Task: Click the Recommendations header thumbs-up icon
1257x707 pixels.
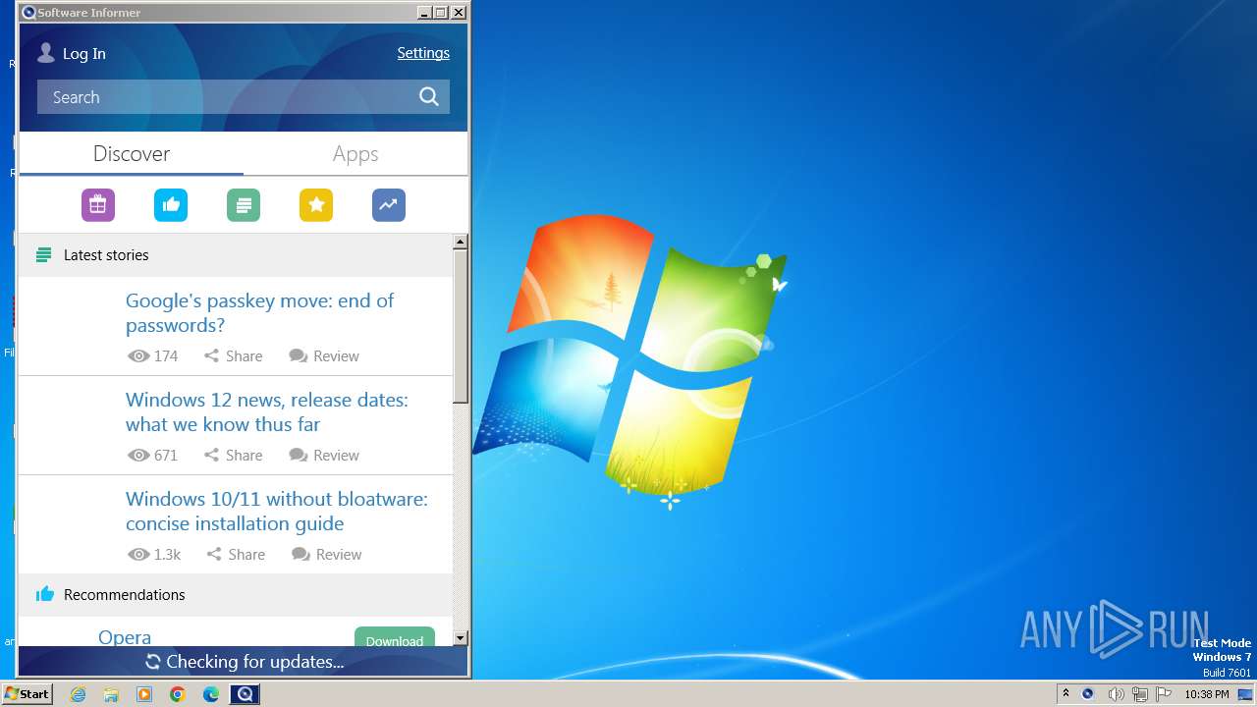Action: pyautogui.click(x=44, y=594)
